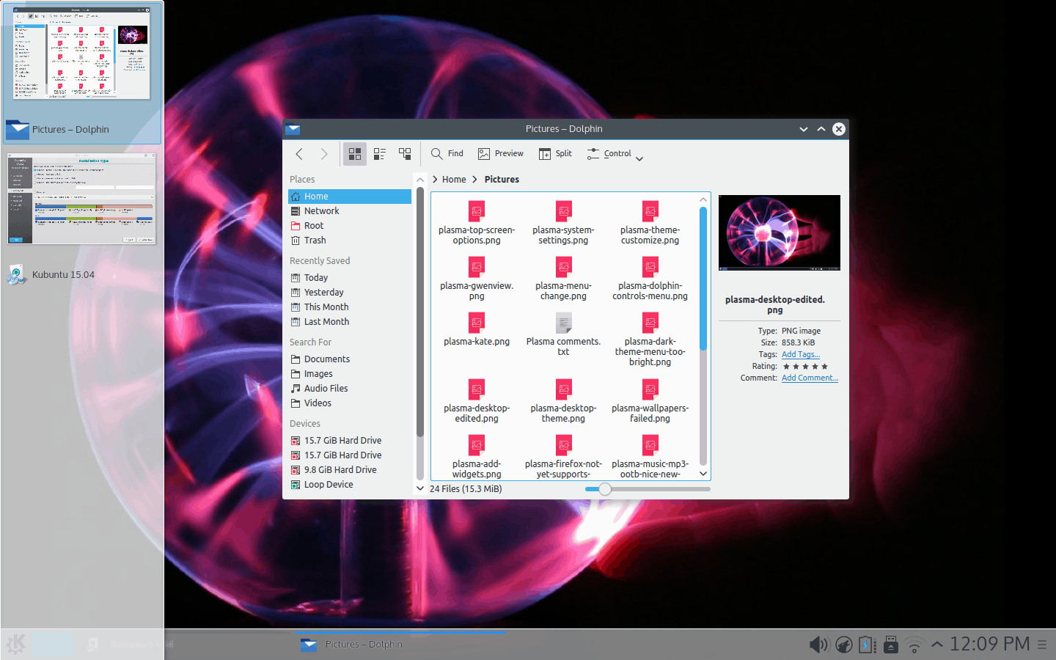Click Pictures in the breadcrumb path
This screenshot has height=660, width=1056.
click(x=502, y=180)
